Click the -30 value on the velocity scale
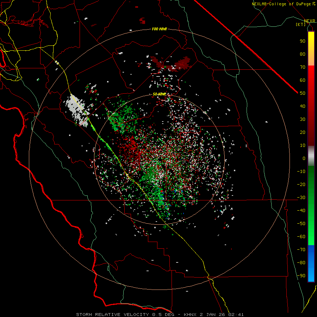 coord(301,198)
